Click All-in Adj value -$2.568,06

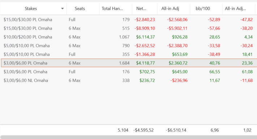click(x=177, y=20)
